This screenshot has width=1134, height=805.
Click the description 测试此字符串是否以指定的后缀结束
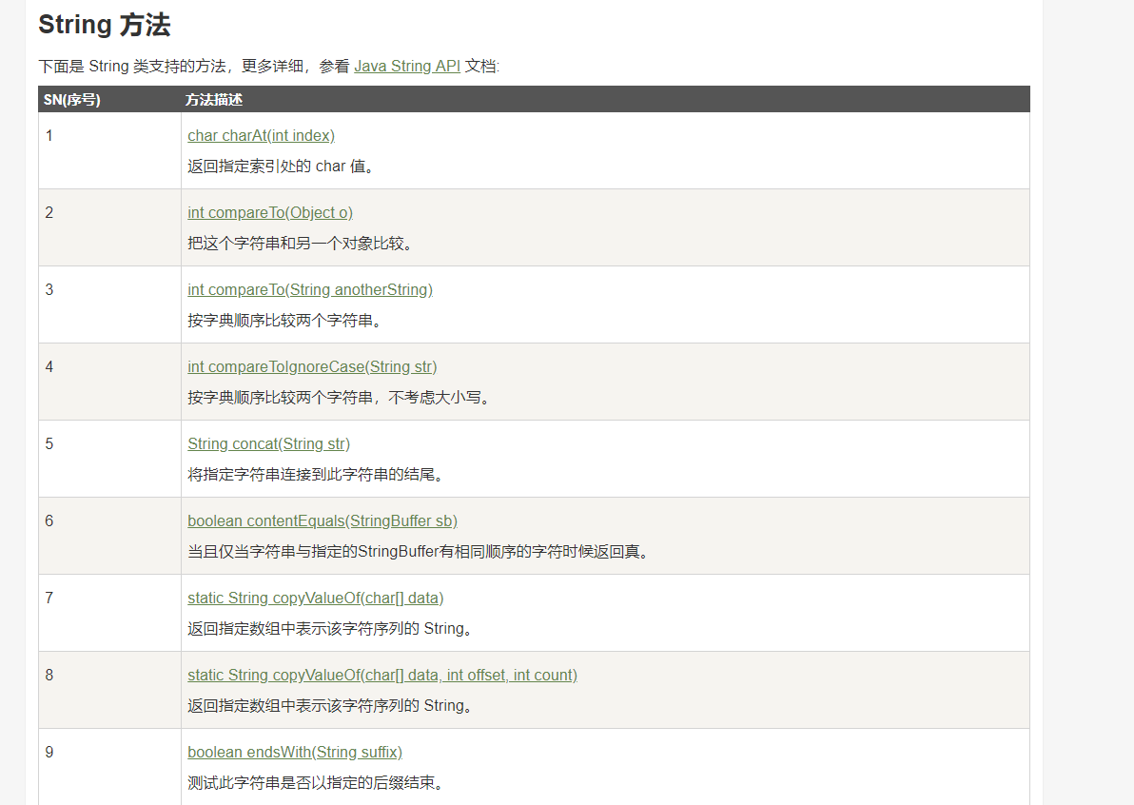(316, 783)
